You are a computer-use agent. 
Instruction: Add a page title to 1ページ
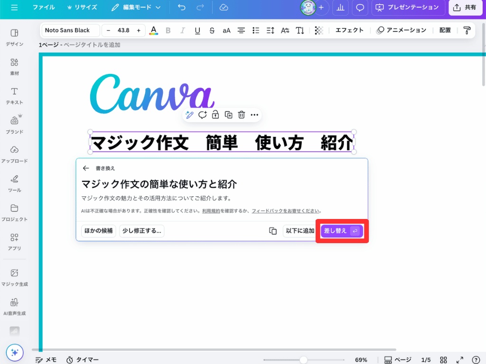pyautogui.click(x=92, y=45)
